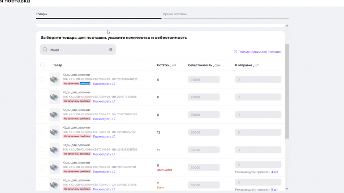The image size is (344, 193).
Task: Click the 'К отправке' field of row СВЕТСИН-28
Action: tap(258, 132)
